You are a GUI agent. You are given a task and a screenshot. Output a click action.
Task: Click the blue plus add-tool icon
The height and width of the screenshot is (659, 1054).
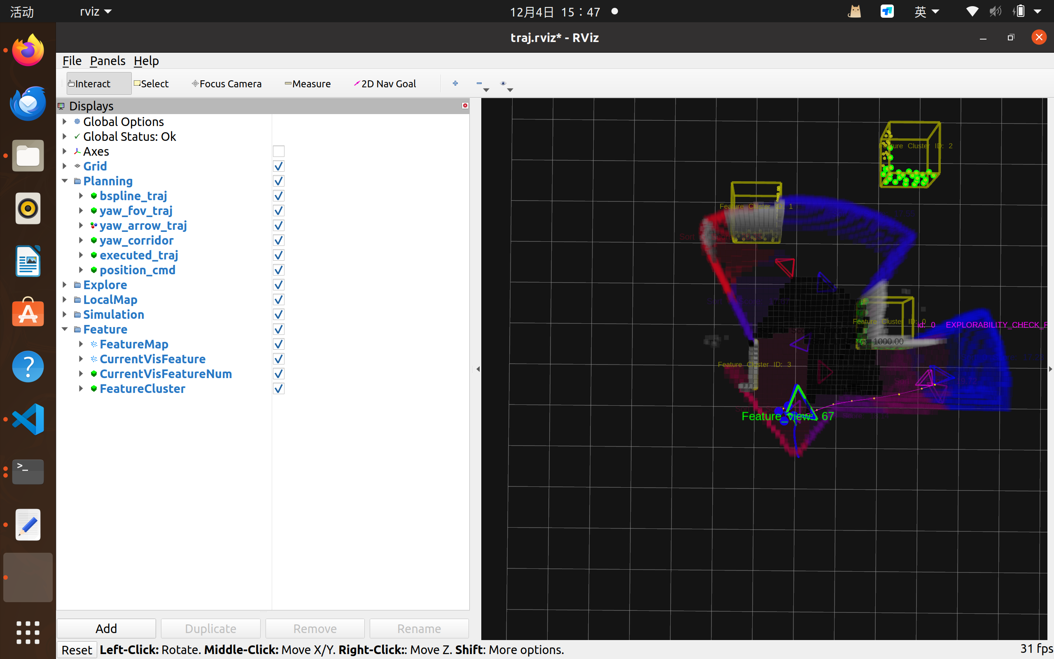455,83
